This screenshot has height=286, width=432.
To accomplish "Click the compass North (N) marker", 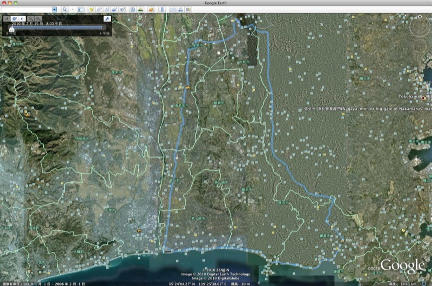I will pyautogui.click(x=420, y=17).
